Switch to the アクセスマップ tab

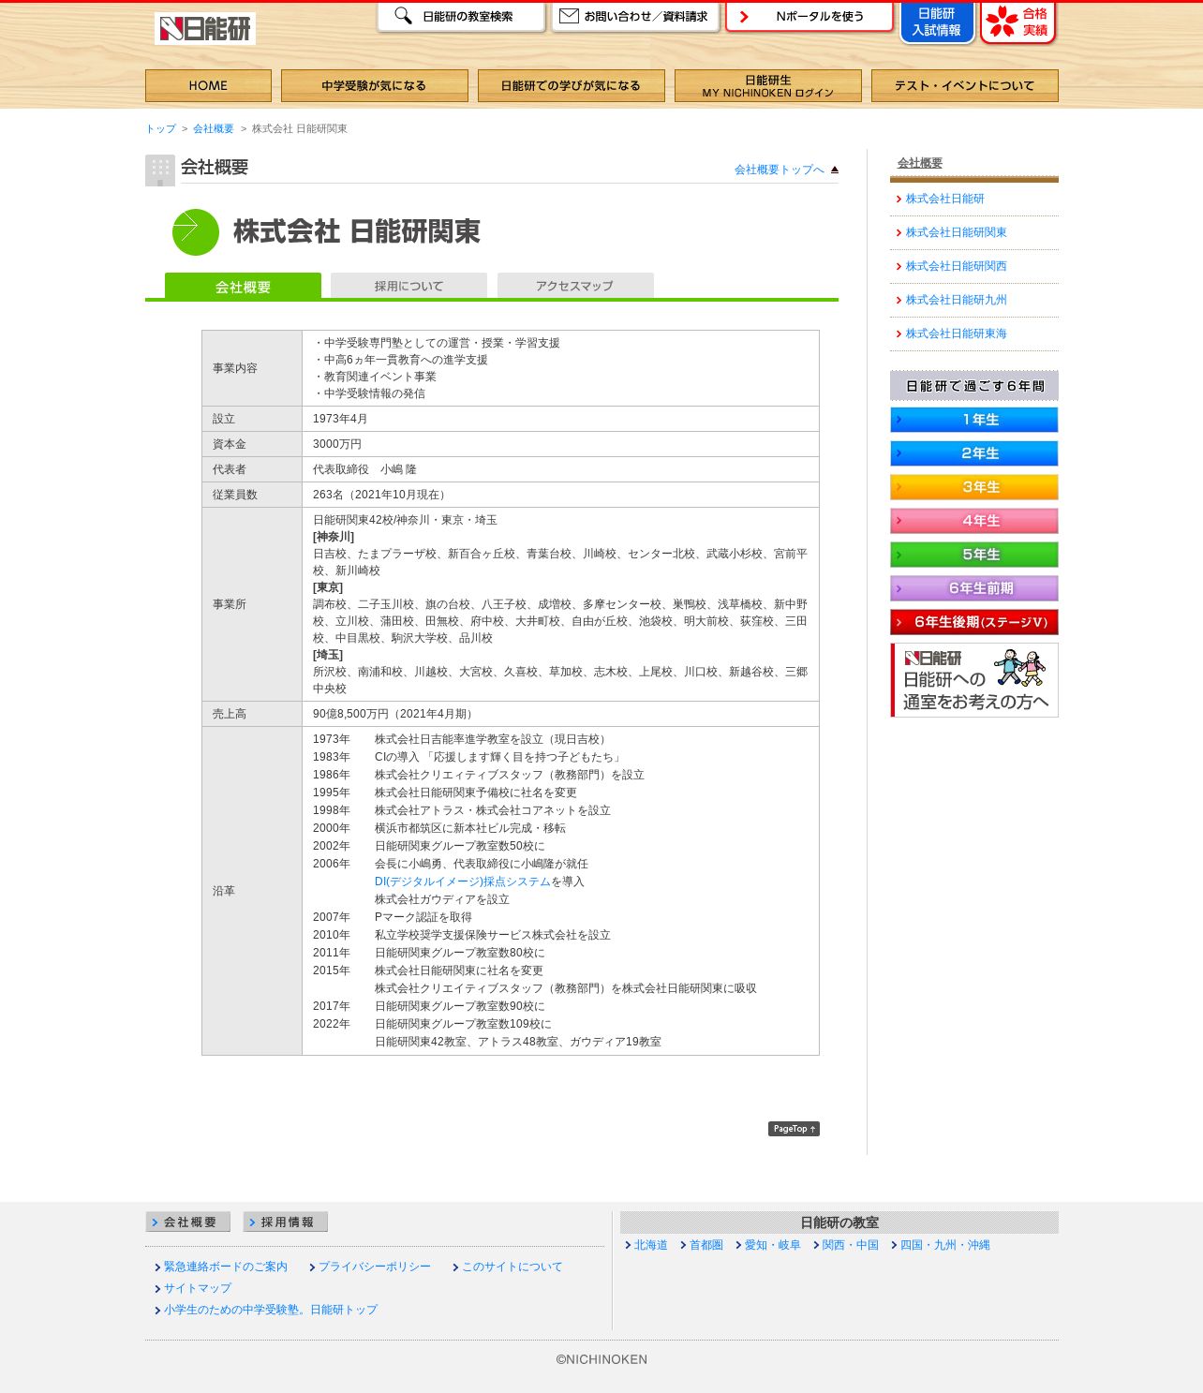(575, 286)
